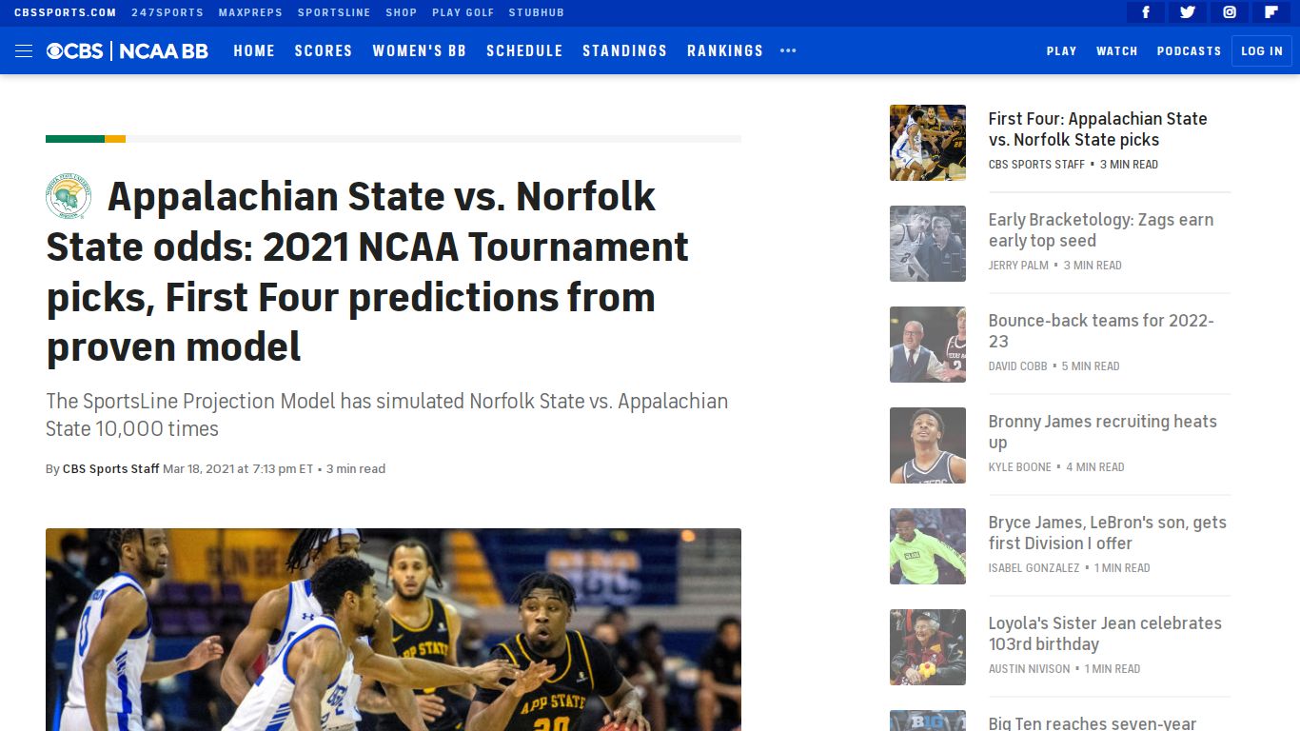Click the KYLE BOONE byline text
Screen dimensions: 1300x731
[x=1019, y=467]
